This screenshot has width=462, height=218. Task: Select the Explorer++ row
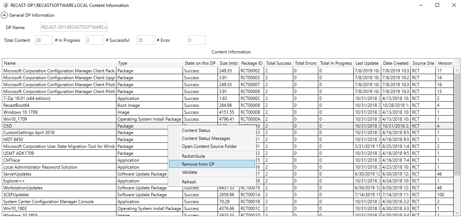[x=228, y=181]
